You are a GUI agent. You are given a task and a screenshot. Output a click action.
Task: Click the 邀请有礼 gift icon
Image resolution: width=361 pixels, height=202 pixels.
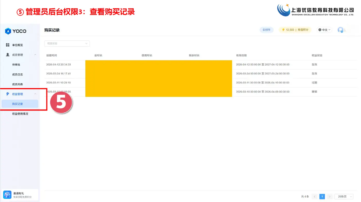pos(7,195)
